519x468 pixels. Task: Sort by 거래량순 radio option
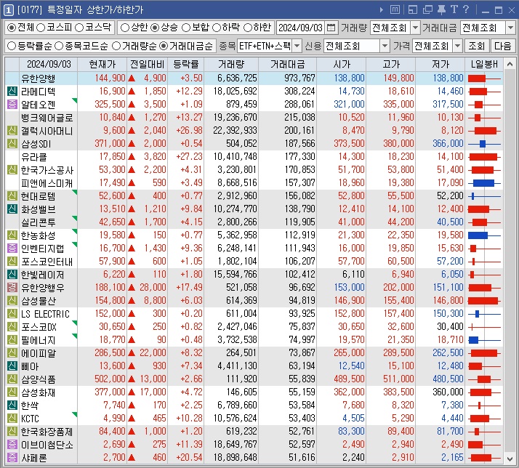(x=116, y=46)
